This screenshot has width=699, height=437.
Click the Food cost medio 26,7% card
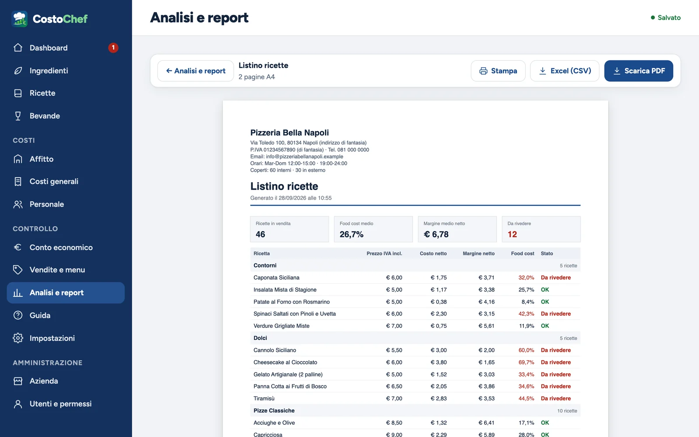374,229
